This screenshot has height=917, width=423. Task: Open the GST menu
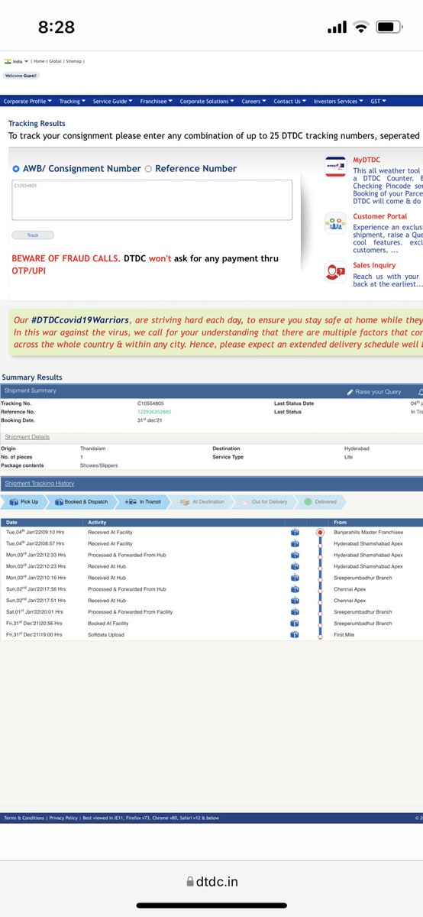pyautogui.click(x=378, y=101)
